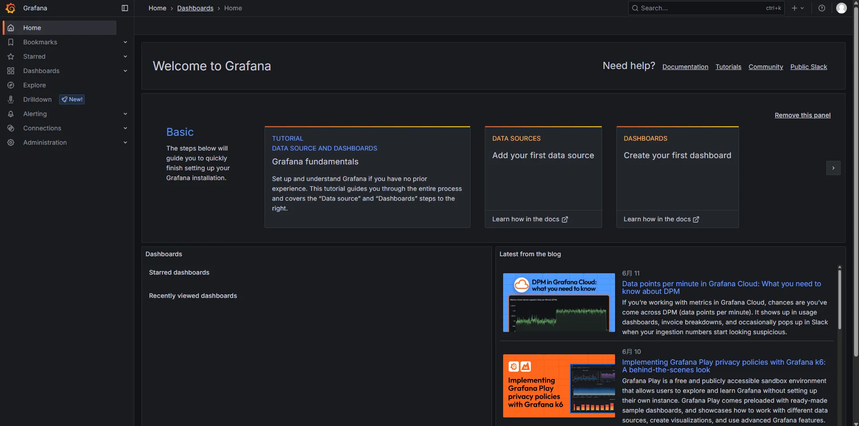Click the Starred star icon in sidebar
This screenshot has height=426, width=859.
click(x=11, y=56)
